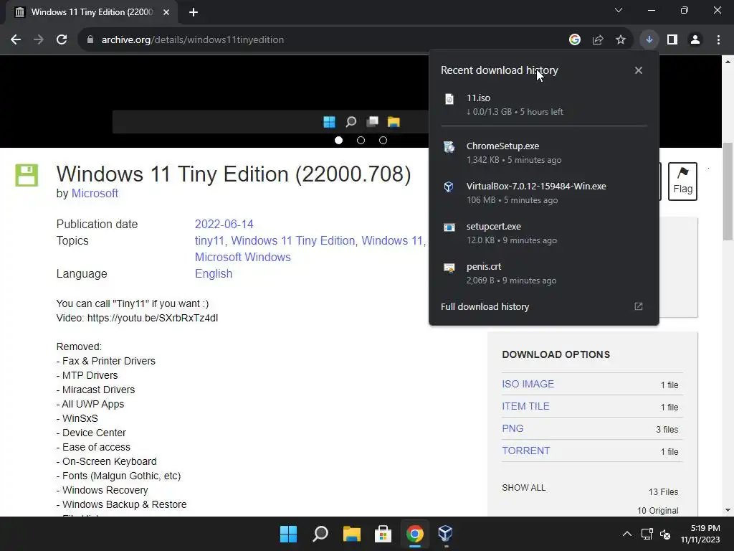This screenshot has width=734, height=551.
Task: Select the second carousel dot
Action: [361, 140]
